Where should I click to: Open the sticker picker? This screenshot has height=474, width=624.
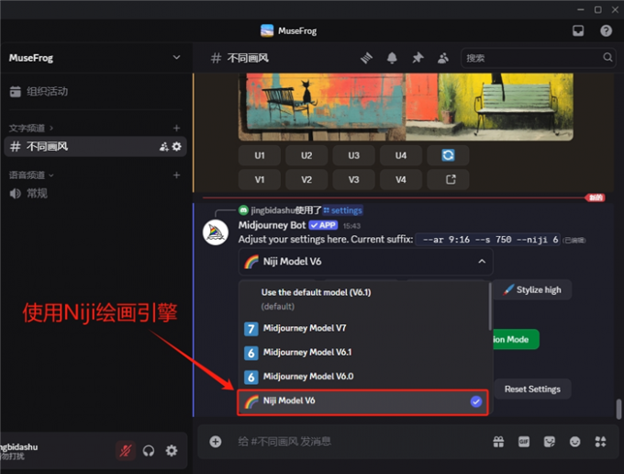coord(549,441)
